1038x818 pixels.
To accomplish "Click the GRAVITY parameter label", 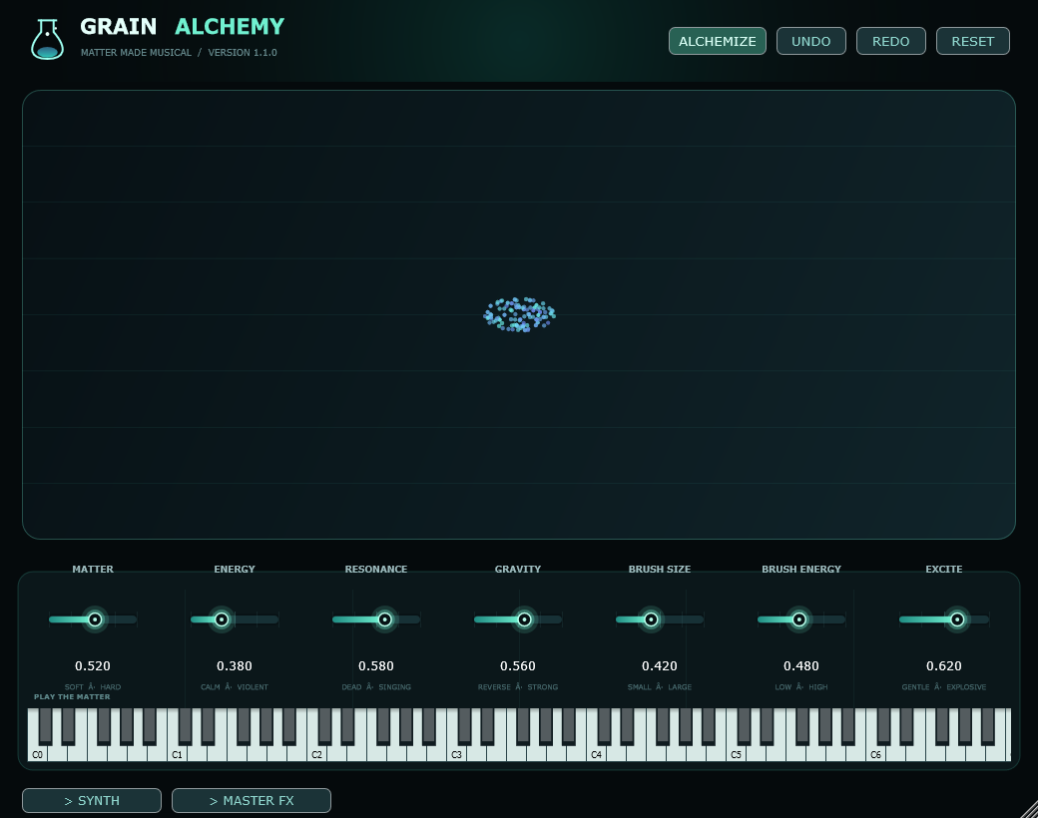I will pos(518,570).
